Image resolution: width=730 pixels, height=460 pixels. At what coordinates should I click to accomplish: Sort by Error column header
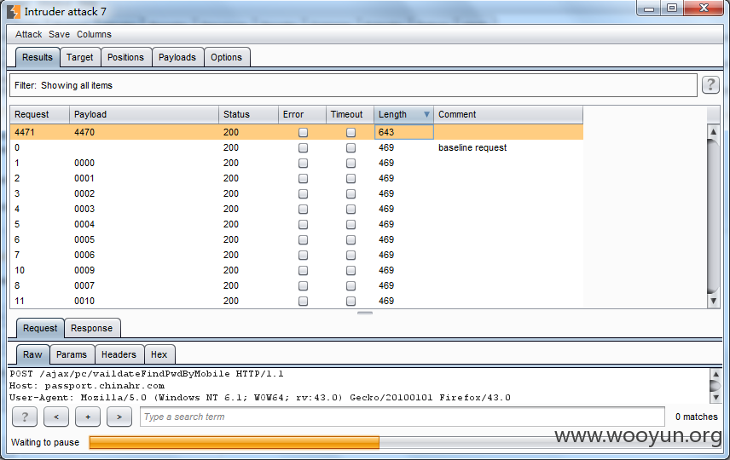(x=302, y=114)
